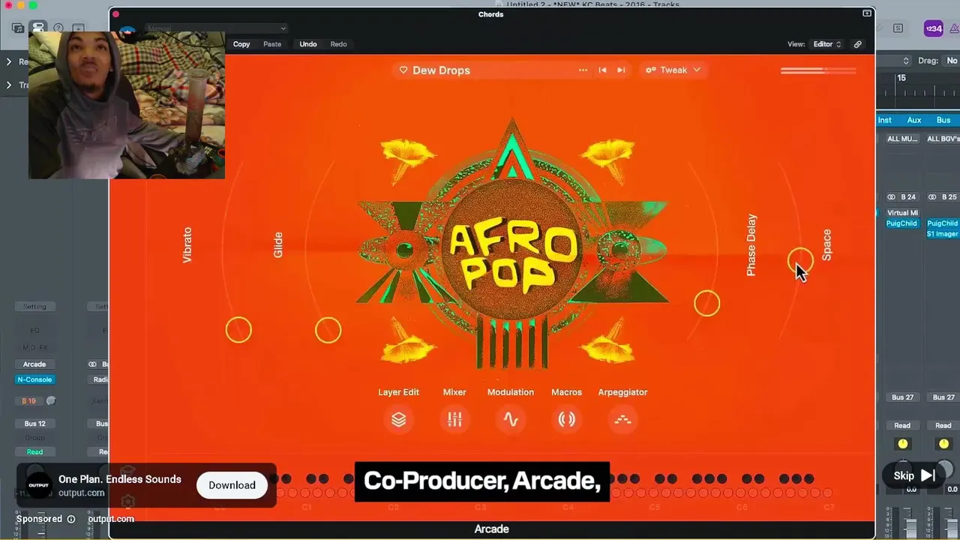Toggle Read automation on B 24 channel
960x540 pixels.
click(x=902, y=425)
